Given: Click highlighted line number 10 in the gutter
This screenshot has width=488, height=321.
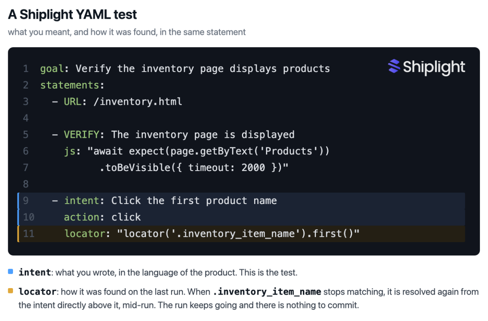Looking at the screenshot, I should 28,217.
